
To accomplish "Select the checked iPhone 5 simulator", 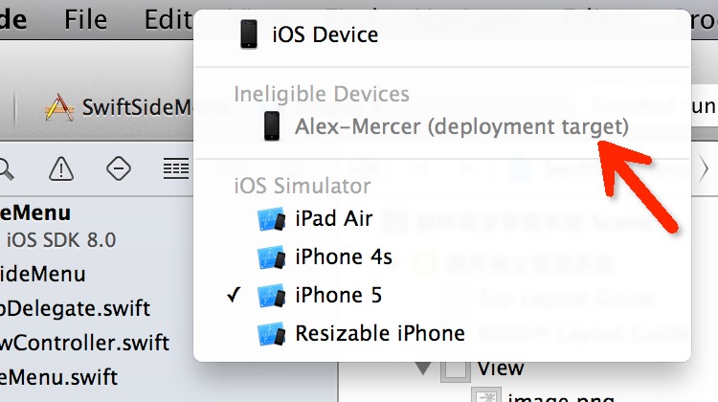I will point(338,296).
